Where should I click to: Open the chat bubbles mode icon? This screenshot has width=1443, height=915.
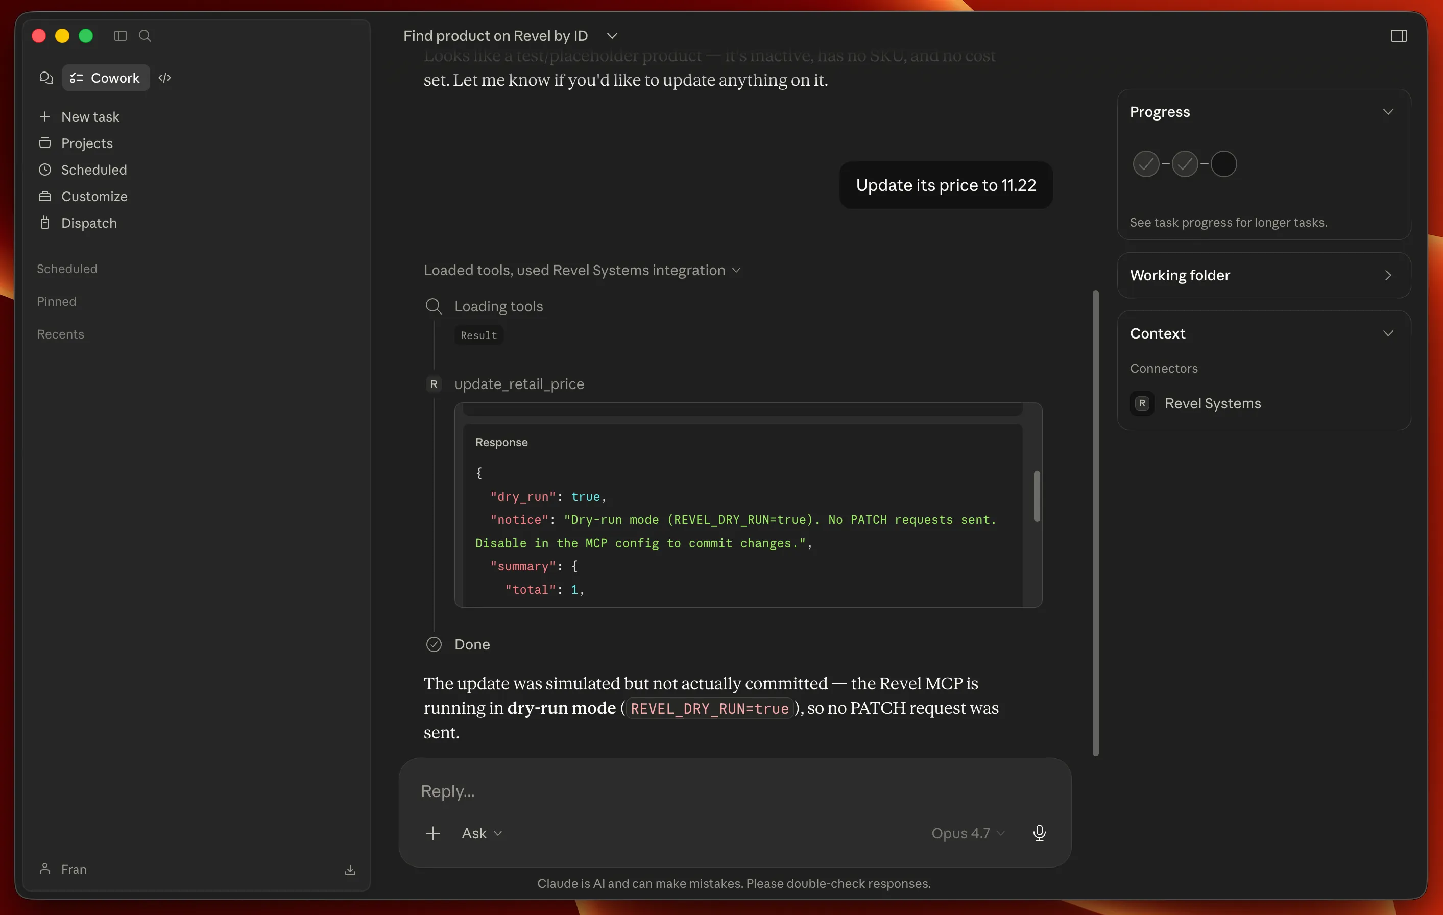46,78
